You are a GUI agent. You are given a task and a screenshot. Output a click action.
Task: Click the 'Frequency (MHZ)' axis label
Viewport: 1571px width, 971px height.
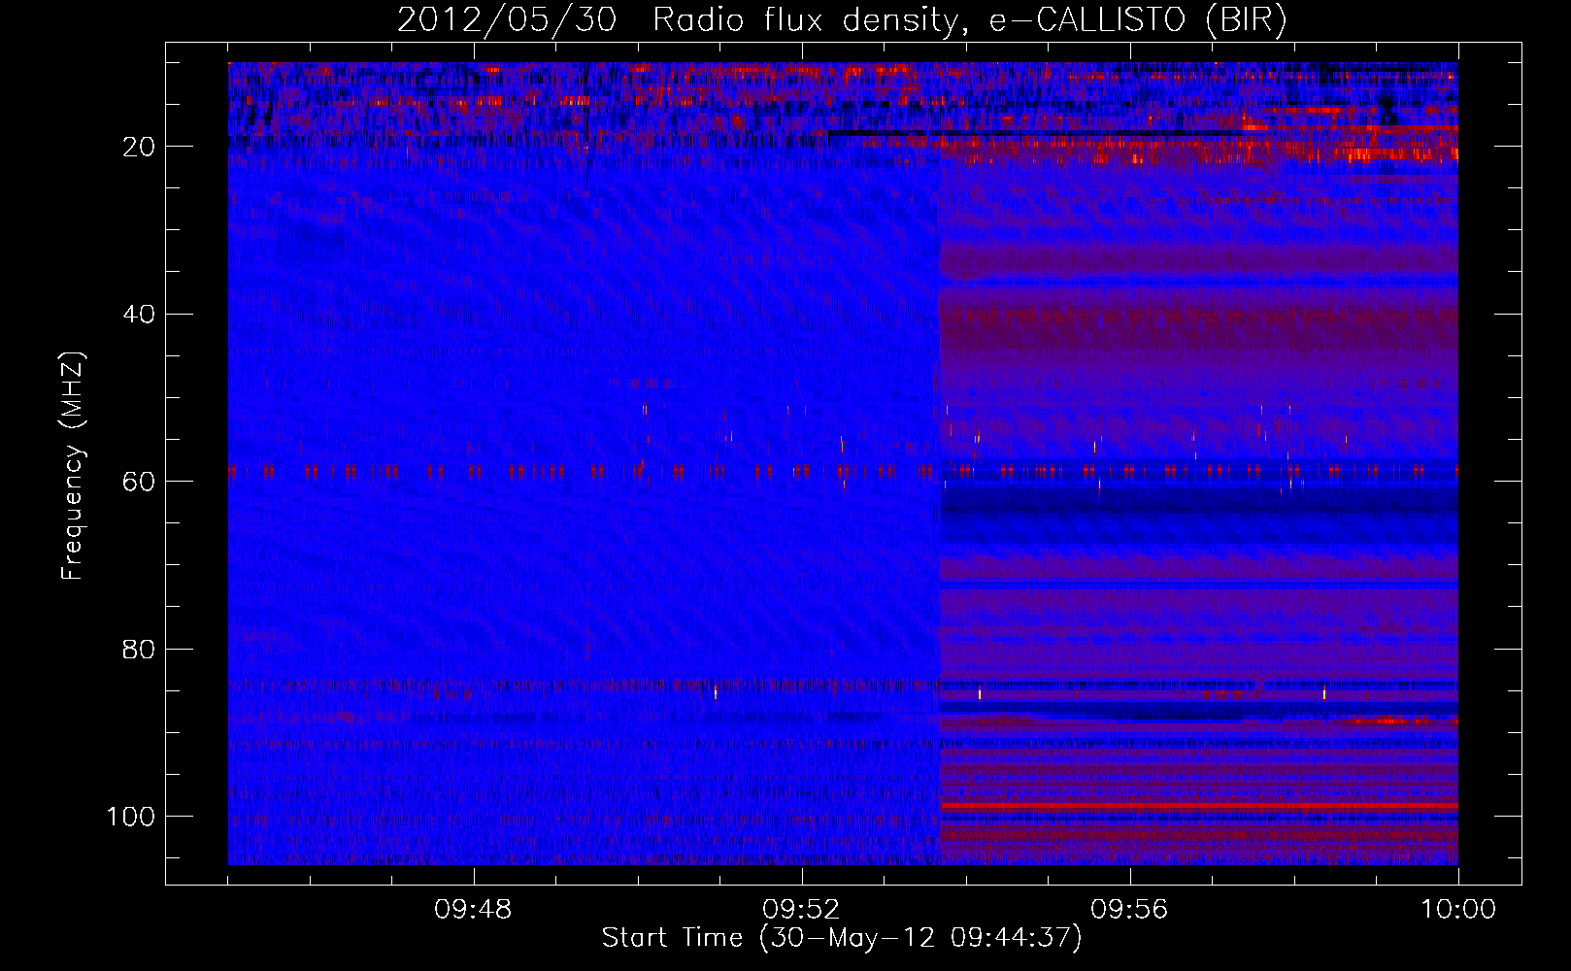[x=73, y=465]
